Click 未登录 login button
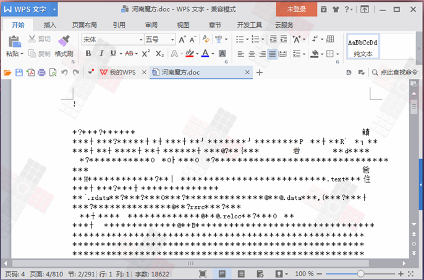 point(297,9)
